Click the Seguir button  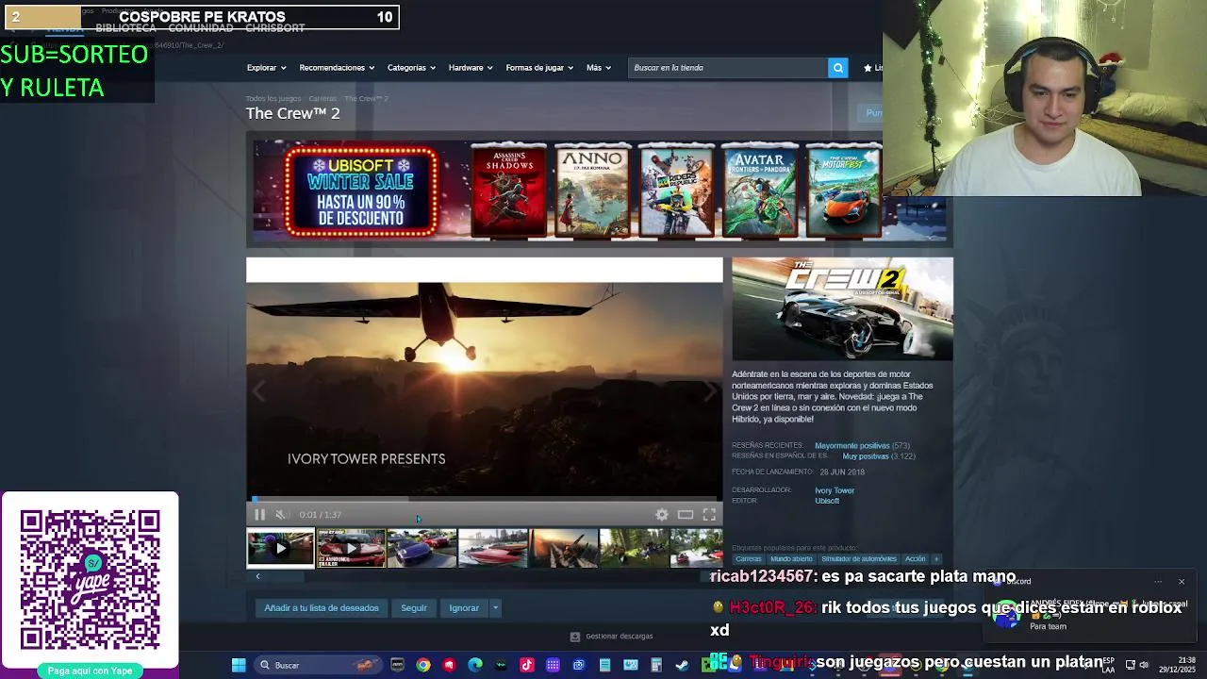[414, 608]
